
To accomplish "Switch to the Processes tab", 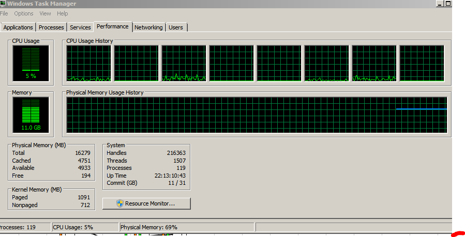I will [51, 27].
